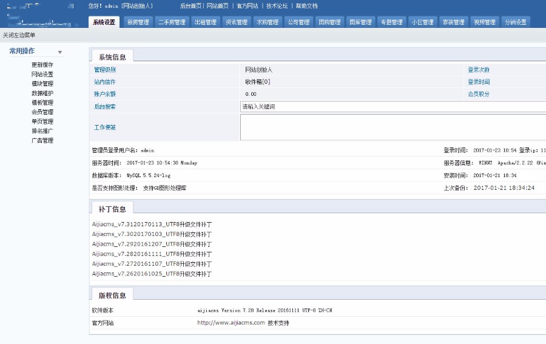546x344 pixels.
Task: Click the 登录时间 label link
Action: coord(479,82)
